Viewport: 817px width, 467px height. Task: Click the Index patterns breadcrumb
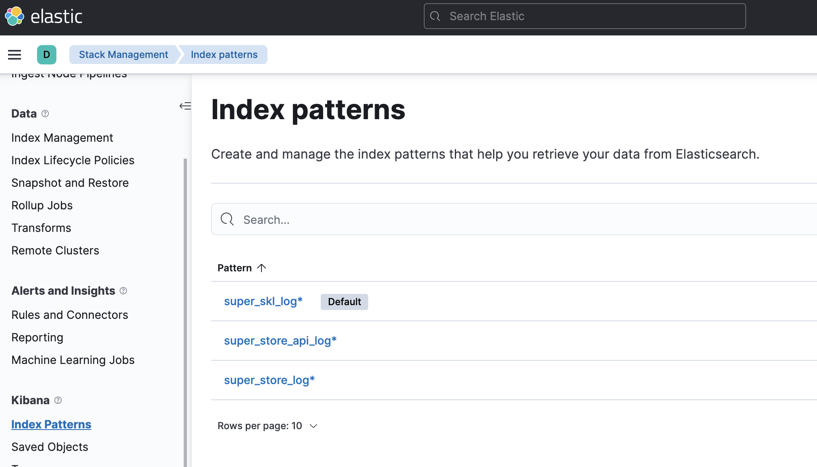click(x=224, y=55)
